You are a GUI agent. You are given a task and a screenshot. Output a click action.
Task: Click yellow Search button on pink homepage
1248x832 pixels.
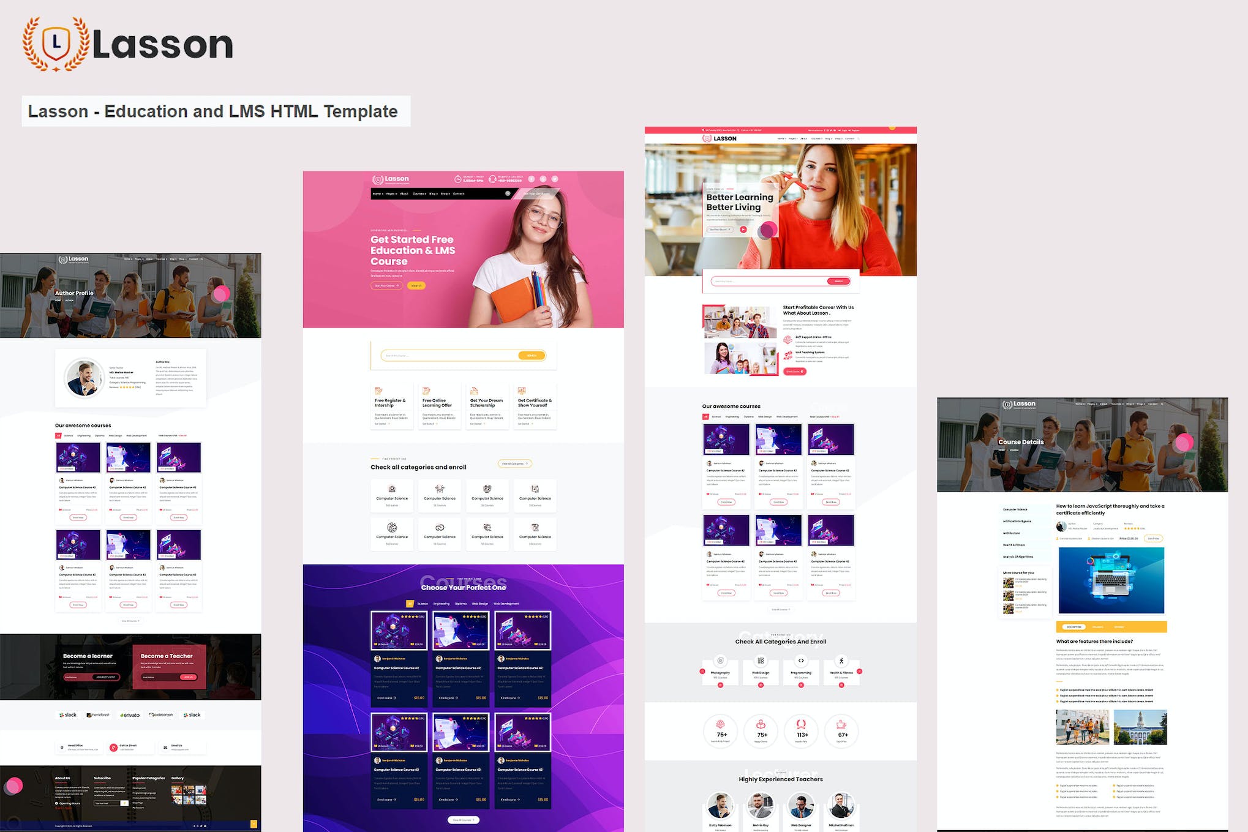[x=532, y=356]
